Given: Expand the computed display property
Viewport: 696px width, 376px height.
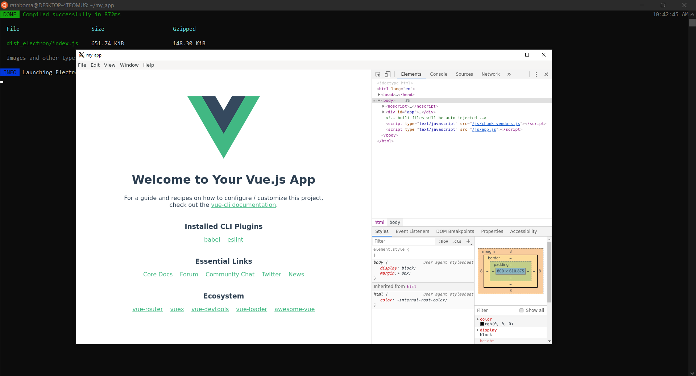Looking at the screenshot, I should (477, 330).
